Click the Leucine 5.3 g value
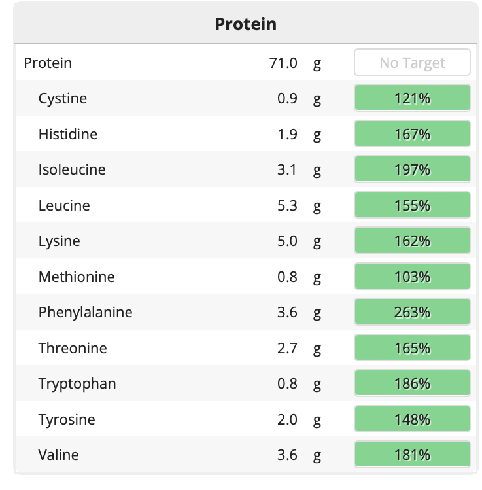Viewport: 482px width, 490px height. 287,205
